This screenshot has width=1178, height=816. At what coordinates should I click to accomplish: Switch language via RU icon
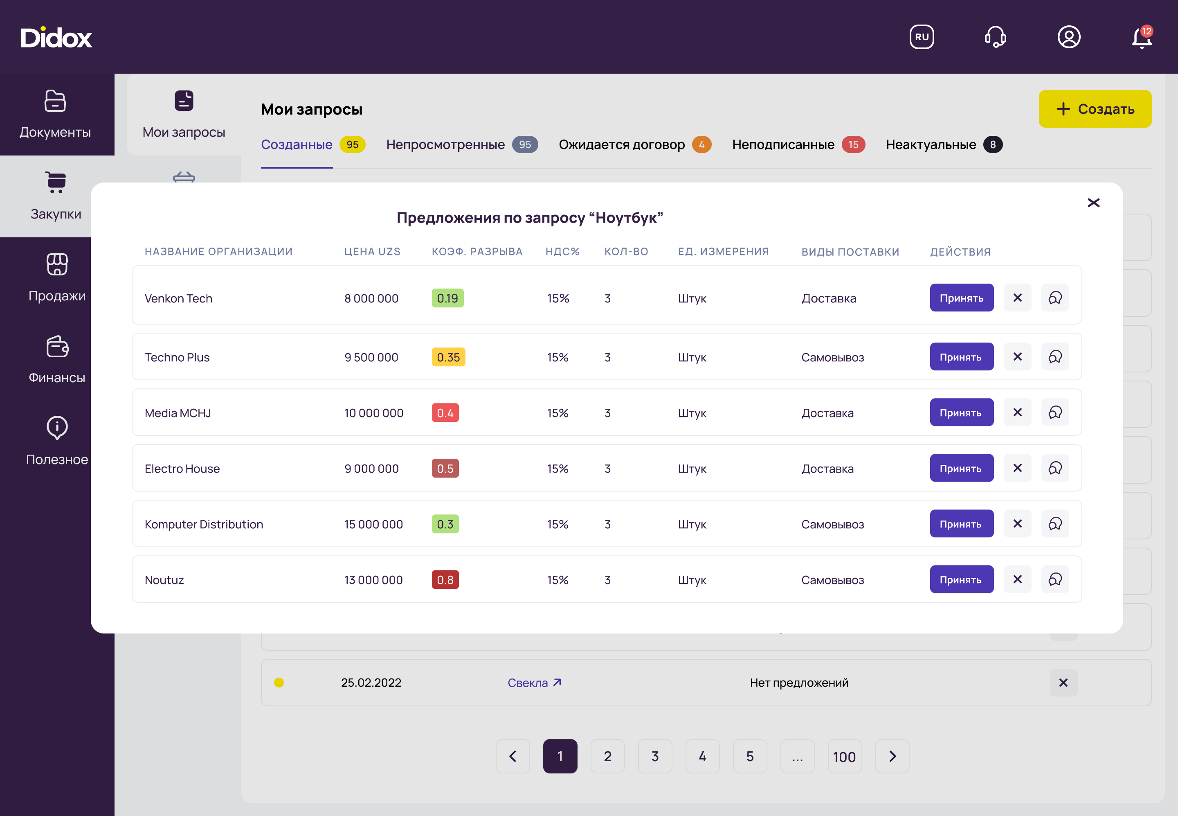point(922,37)
